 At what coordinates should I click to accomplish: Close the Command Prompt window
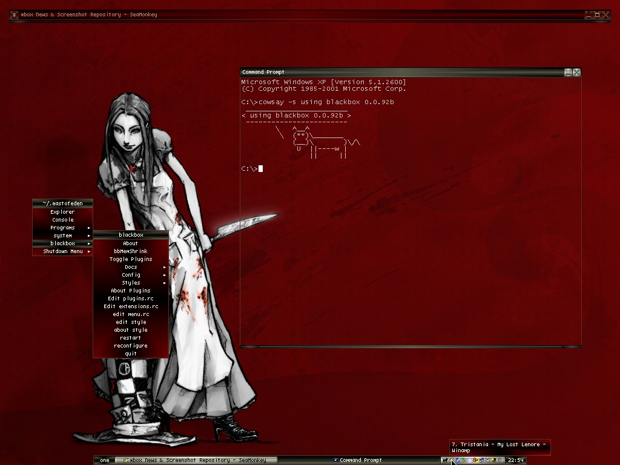[x=576, y=73]
